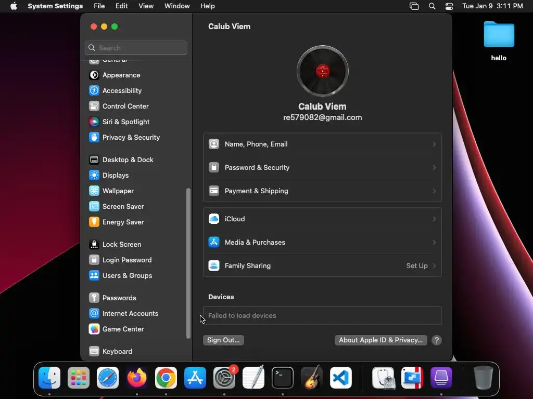Launch Visual Studio Code from Dock
Viewport: 533px width, 399px height.
(341, 378)
